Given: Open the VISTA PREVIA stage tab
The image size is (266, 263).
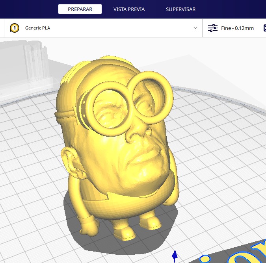Looking at the screenshot, I should pyautogui.click(x=129, y=9).
